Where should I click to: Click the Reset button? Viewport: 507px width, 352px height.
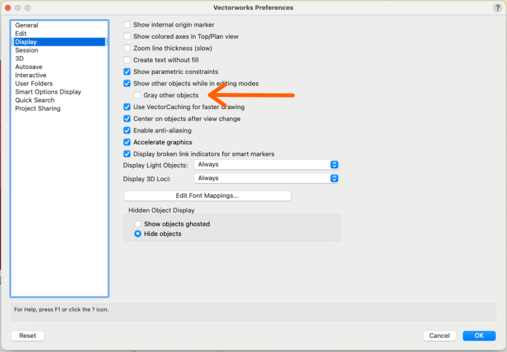(x=27, y=336)
